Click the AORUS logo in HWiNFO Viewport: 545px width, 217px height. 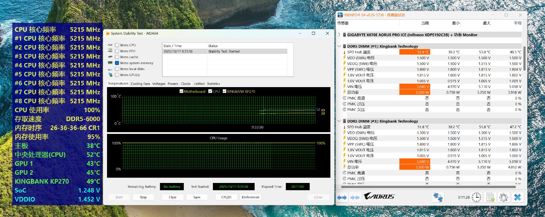tap(379, 196)
